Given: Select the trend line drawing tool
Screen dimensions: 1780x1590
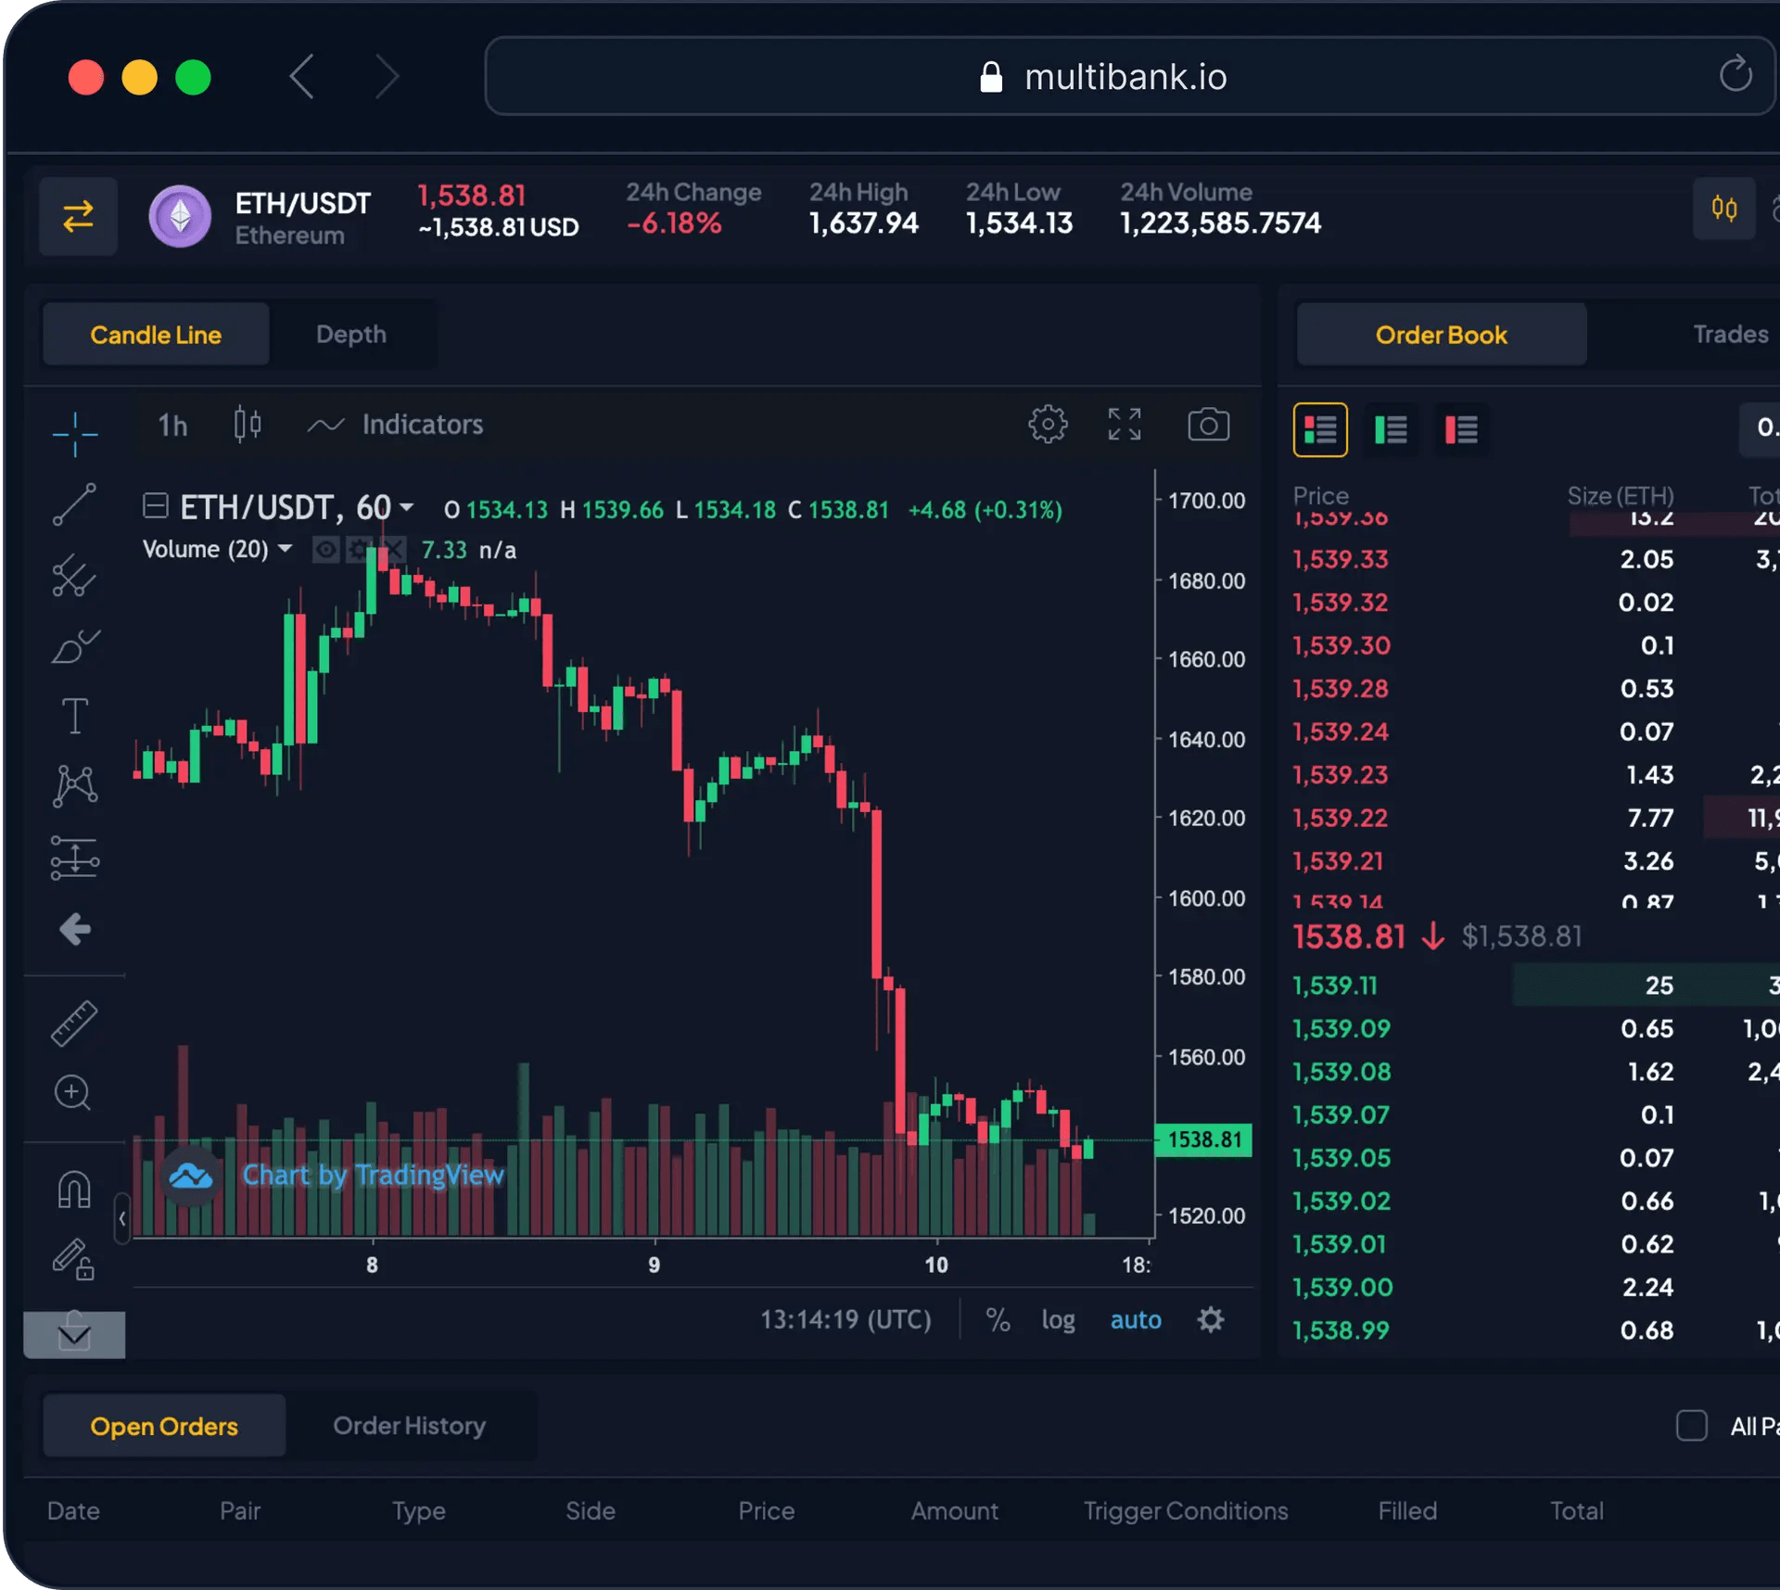Looking at the screenshot, I should tap(74, 504).
